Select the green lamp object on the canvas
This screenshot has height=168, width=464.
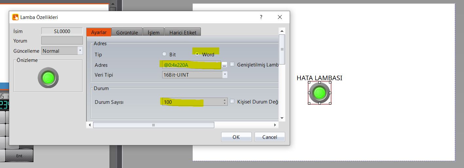pyautogui.click(x=319, y=93)
